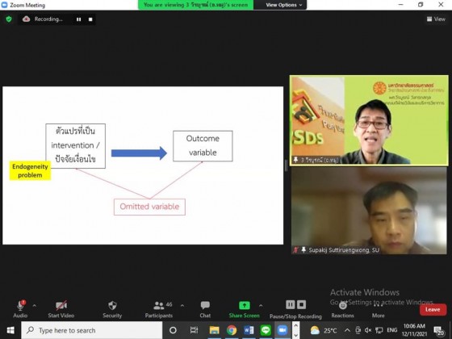Click the green Share Screen button

[244, 308]
